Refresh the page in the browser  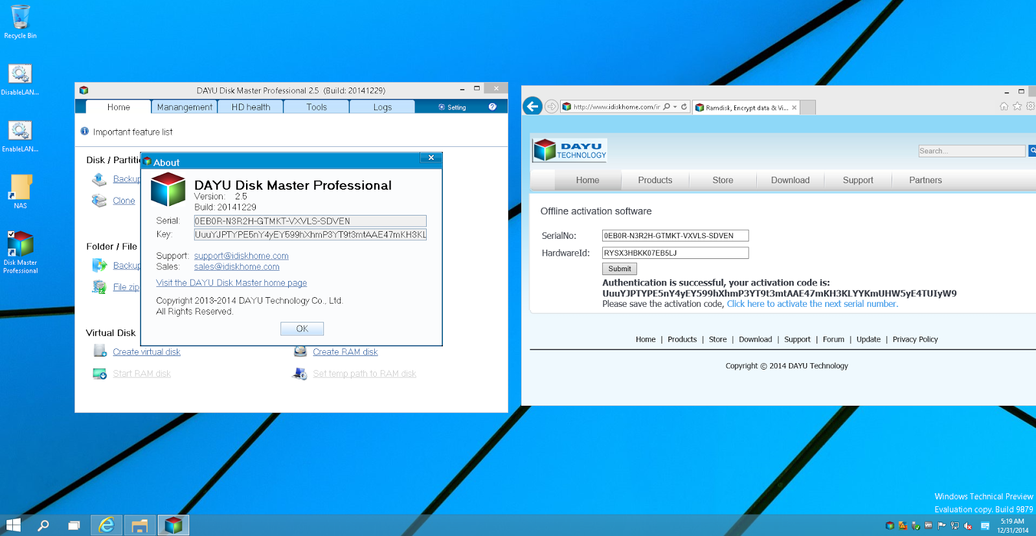tap(684, 107)
